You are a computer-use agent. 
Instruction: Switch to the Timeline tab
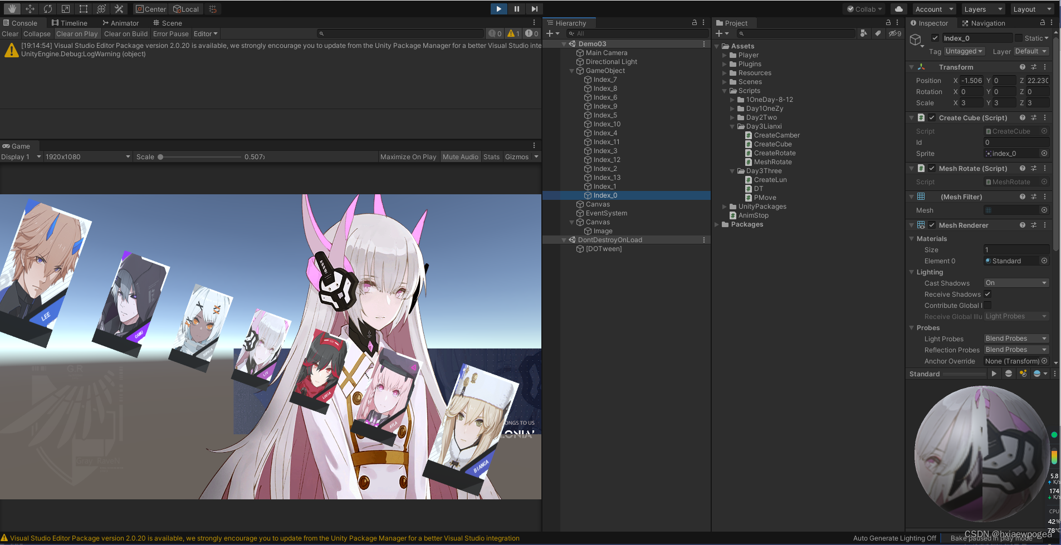[x=70, y=23]
